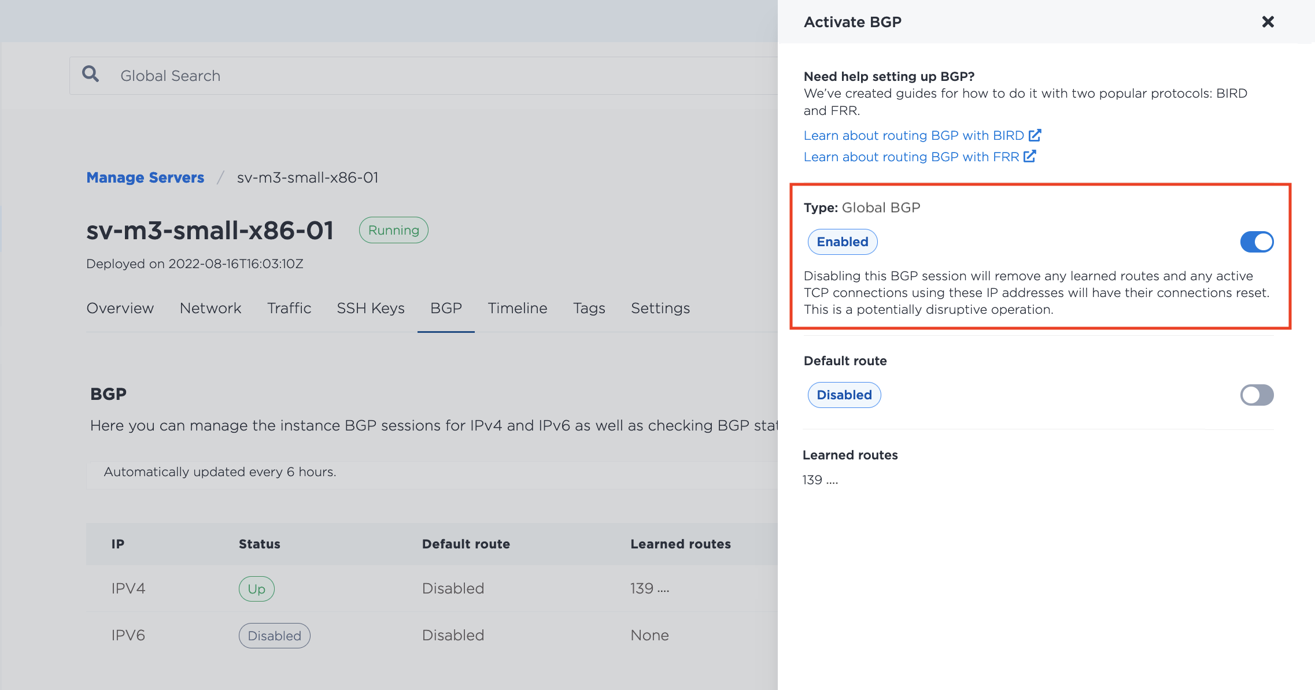Click the IP column header
This screenshot has width=1315, height=690.
[x=118, y=544]
